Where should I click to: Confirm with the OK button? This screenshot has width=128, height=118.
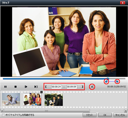105,115
